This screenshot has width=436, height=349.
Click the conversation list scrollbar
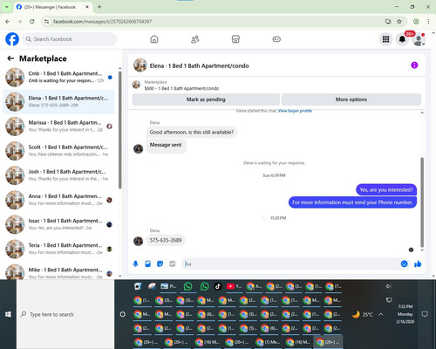119,130
